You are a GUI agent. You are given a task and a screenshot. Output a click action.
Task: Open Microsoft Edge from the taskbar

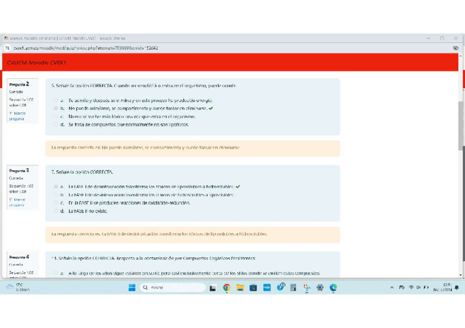click(x=333, y=287)
